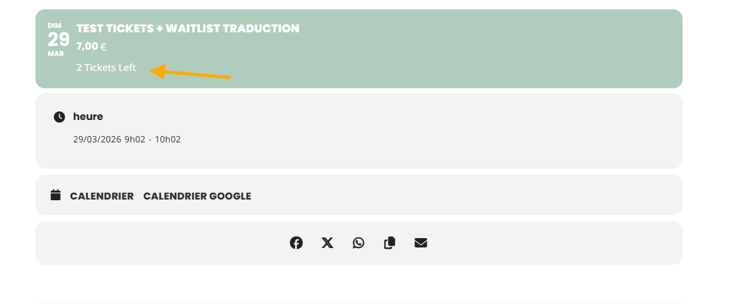Share event on Facebook
The height and width of the screenshot is (304, 733).
pos(296,243)
